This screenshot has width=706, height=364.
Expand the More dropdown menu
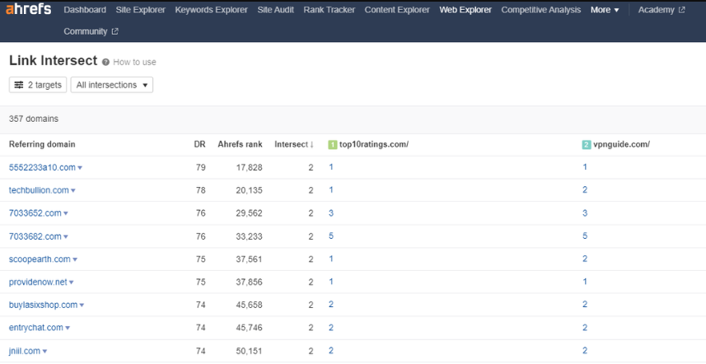pyautogui.click(x=605, y=10)
